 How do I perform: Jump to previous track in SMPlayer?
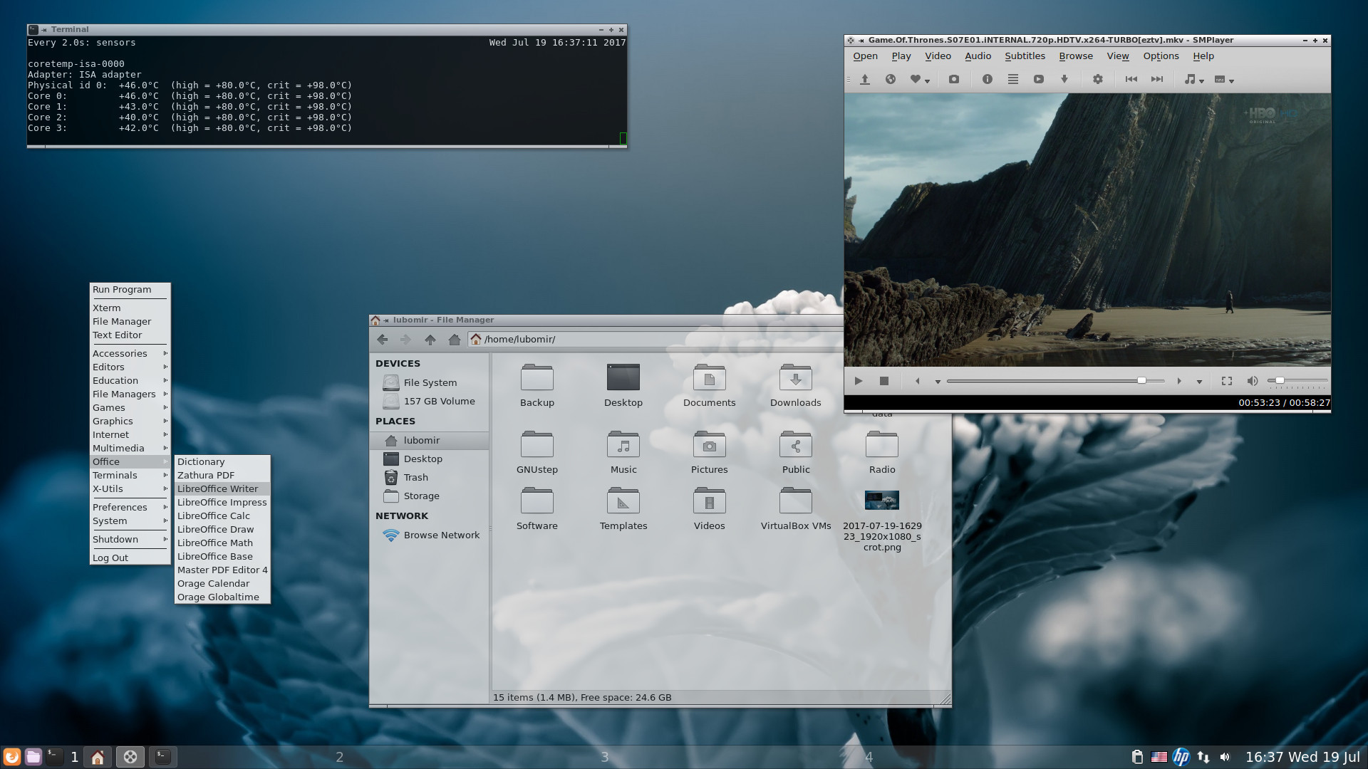coord(1131,80)
